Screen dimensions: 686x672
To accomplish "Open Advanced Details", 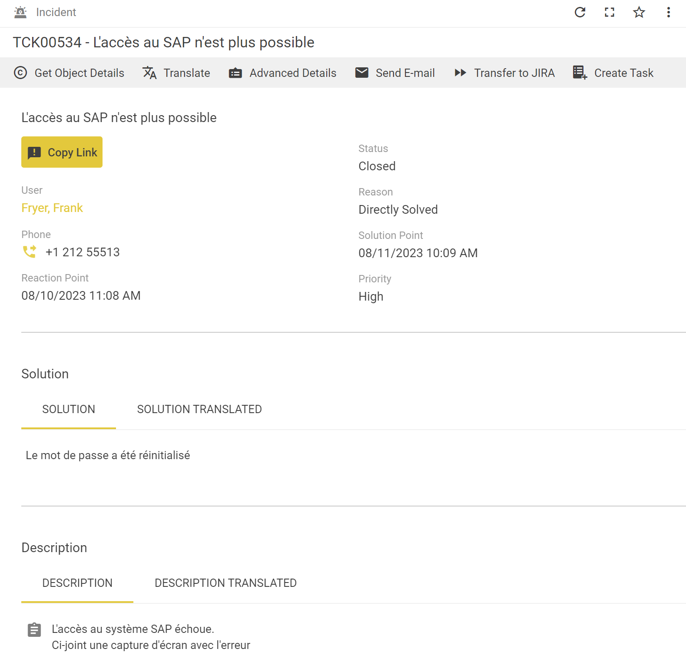I will coord(282,73).
